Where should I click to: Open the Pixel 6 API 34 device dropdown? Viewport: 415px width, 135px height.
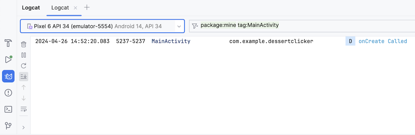[x=102, y=26]
